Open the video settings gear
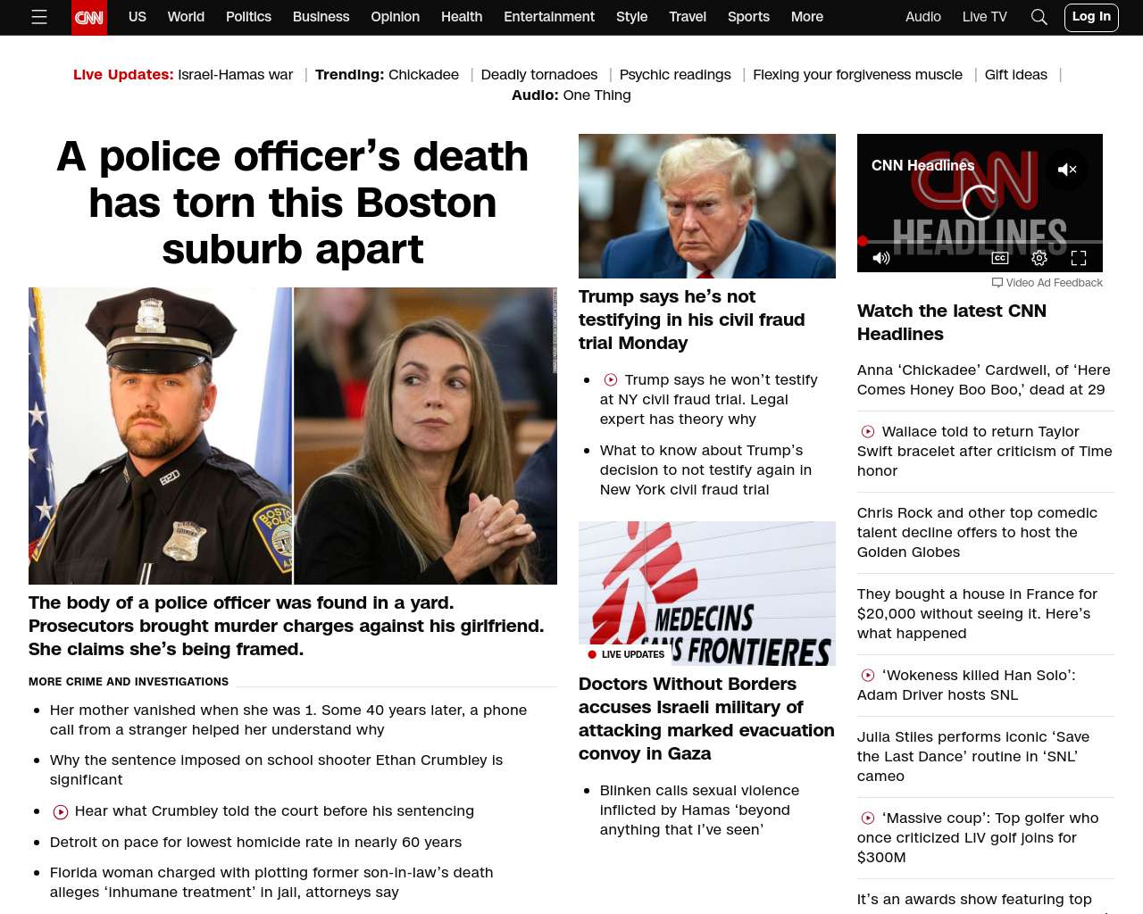Screen dimensions: 1143x914 (x=1039, y=258)
